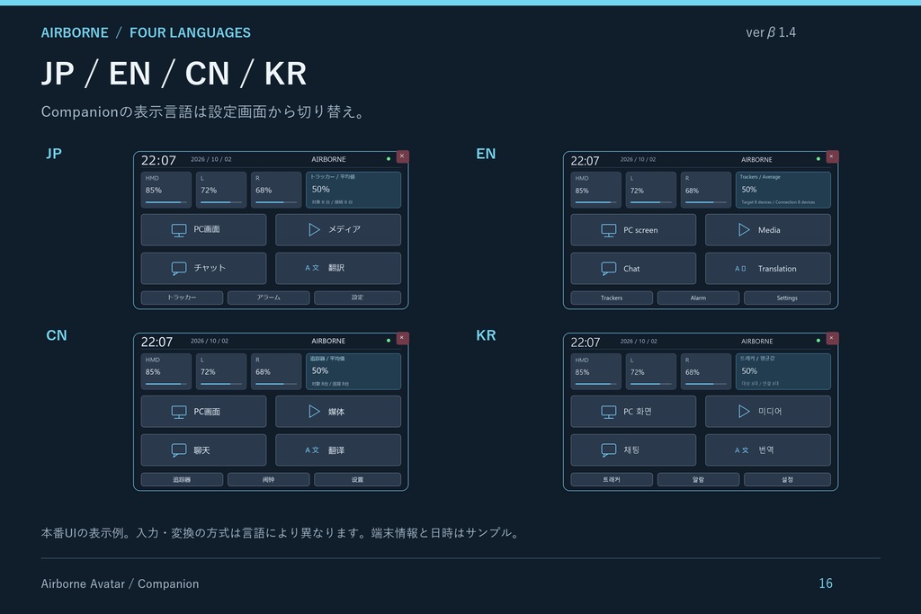Click the page number 16

[826, 583]
